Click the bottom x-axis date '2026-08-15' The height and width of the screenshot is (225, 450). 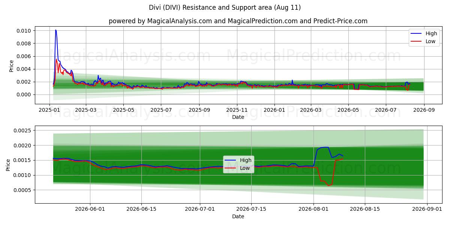pyautogui.click(x=365, y=210)
